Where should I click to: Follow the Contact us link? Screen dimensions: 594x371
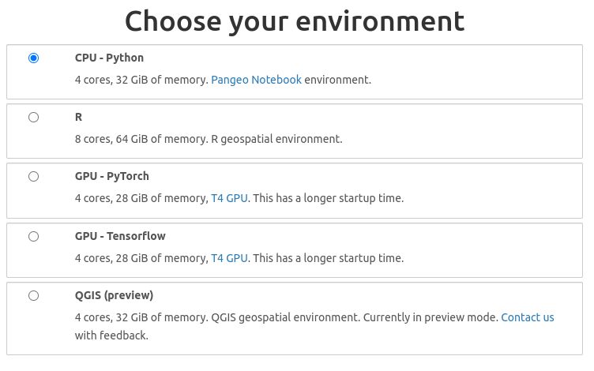coord(528,317)
